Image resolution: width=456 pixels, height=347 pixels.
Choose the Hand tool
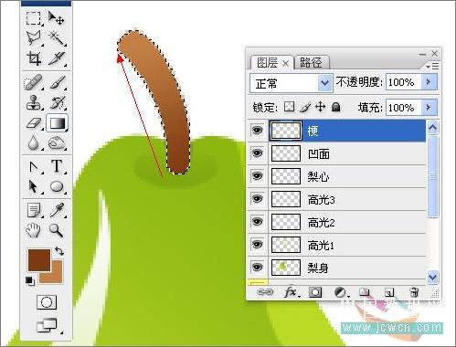coord(33,230)
